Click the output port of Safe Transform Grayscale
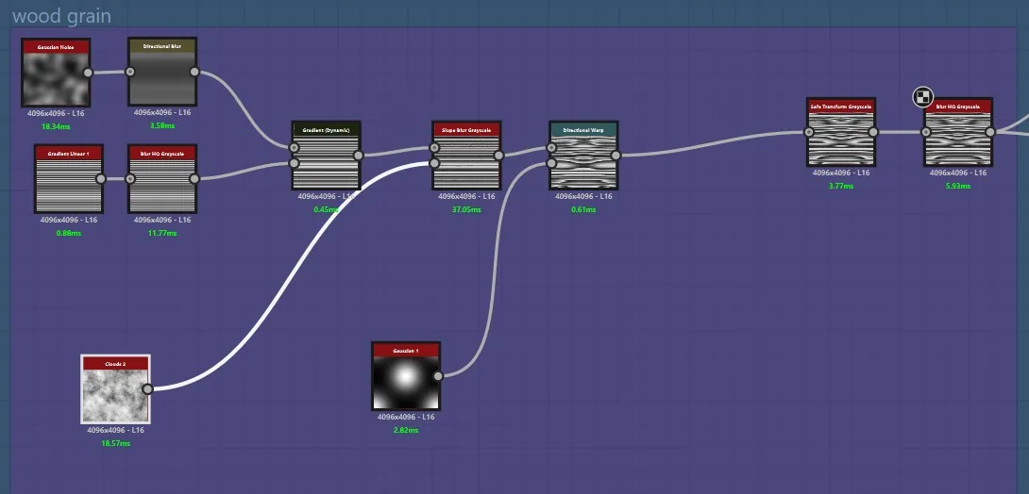The width and height of the screenshot is (1029, 494). point(873,132)
